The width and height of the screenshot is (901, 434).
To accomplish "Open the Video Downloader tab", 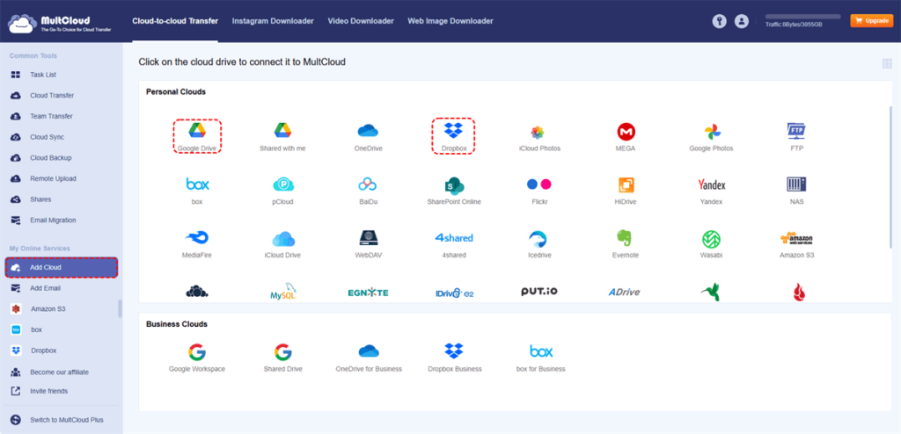I will coord(361,21).
